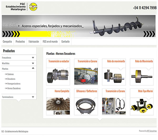Click the banner's previous slide arrow
Image resolution: width=158 pixels, height=140 pixels.
[x=148, y=26]
